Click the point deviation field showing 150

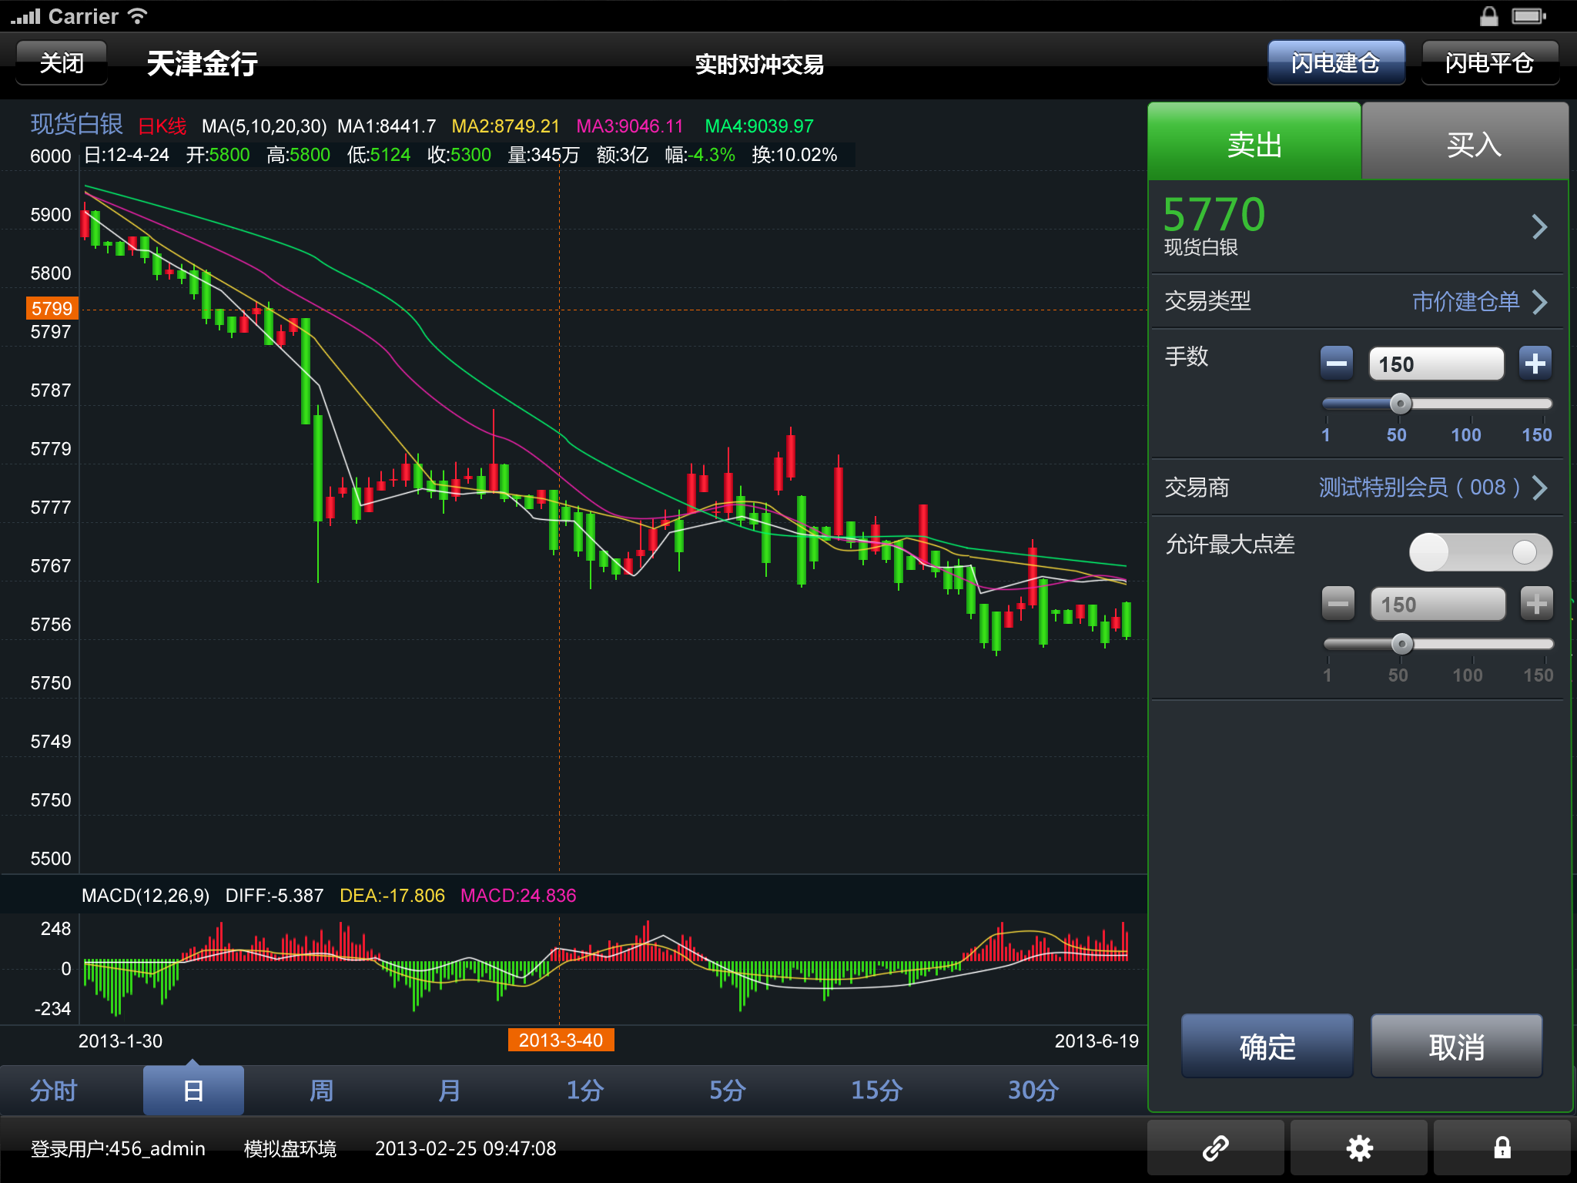coord(1438,604)
